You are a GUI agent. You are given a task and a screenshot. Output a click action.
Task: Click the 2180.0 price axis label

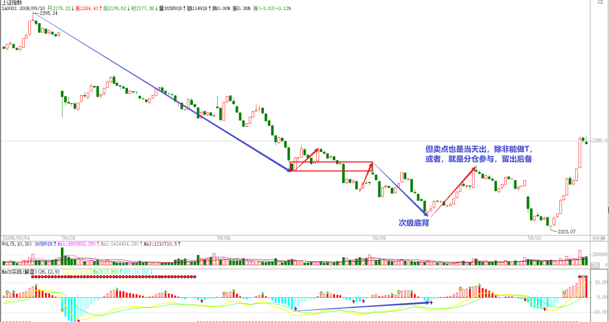coord(600,141)
